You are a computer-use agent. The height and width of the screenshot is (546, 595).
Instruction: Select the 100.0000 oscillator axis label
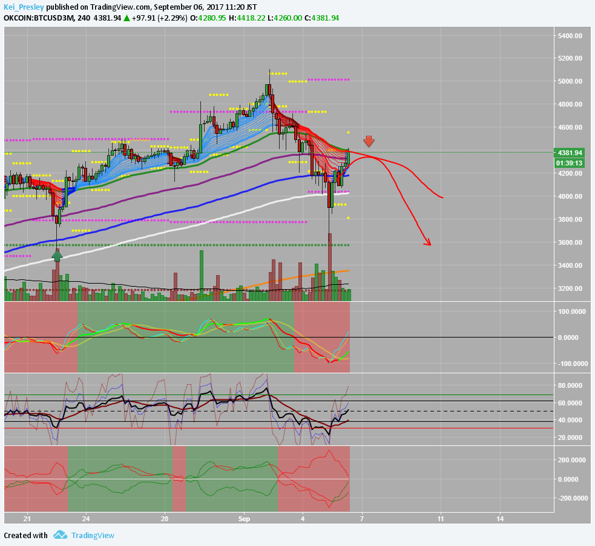(x=573, y=311)
